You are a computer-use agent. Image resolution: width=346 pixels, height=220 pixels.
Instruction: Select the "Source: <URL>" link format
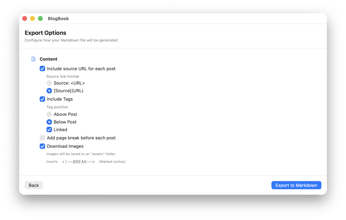click(49, 83)
